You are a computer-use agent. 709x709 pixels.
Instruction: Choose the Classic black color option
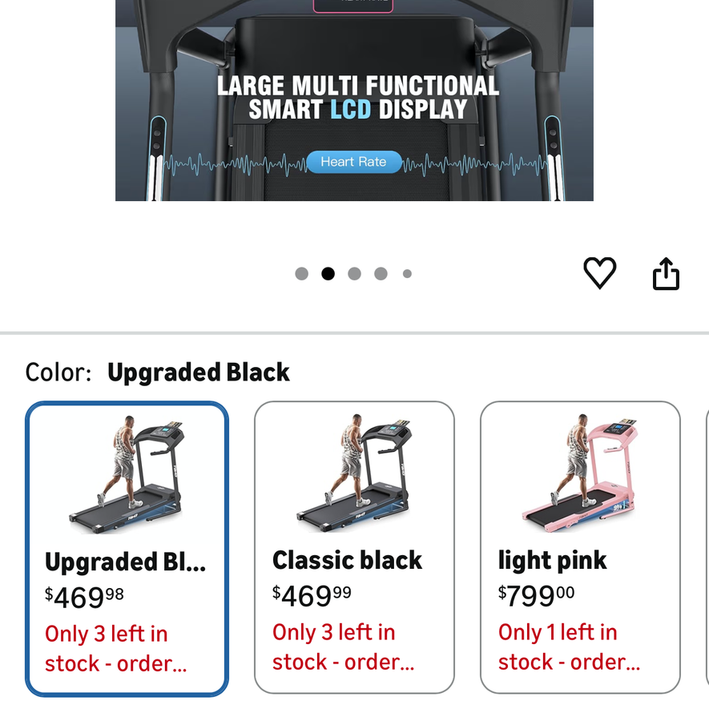click(354, 547)
